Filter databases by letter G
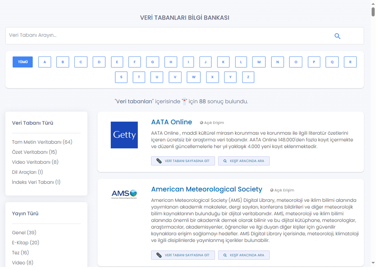This screenshot has height=270, width=377. pos(153,62)
